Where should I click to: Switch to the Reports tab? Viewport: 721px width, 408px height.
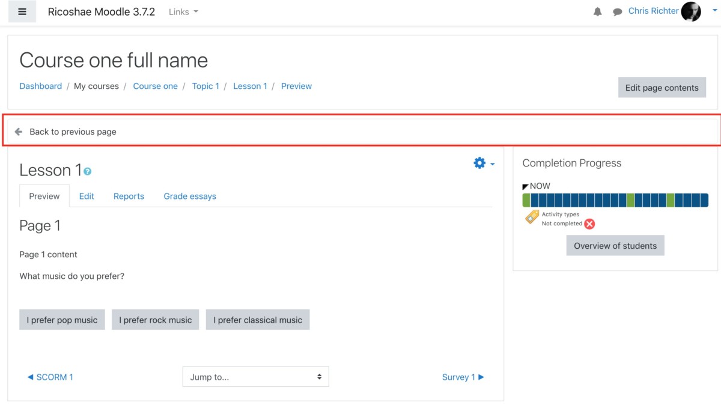pos(129,196)
